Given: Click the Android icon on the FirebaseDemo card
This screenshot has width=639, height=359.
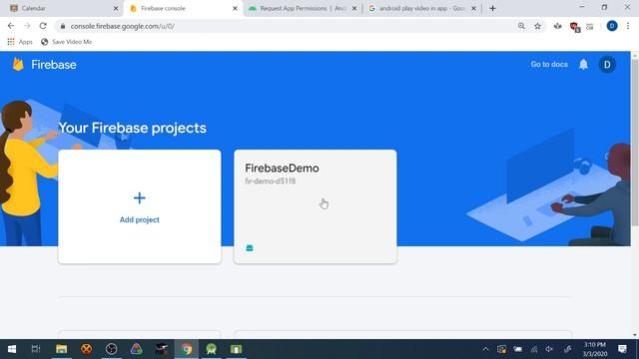Looking at the screenshot, I should [x=250, y=248].
